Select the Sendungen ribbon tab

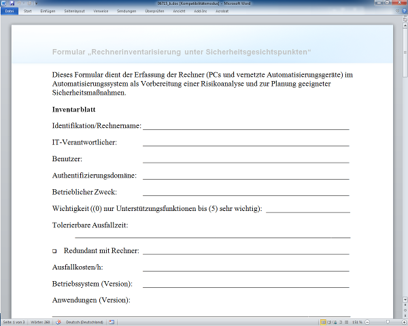[x=126, y=12]
